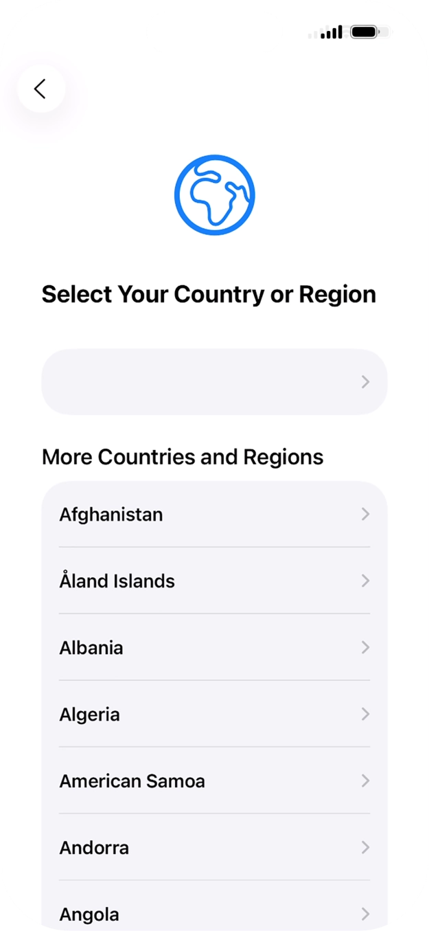The image size is (429, 931).
Task: Tap the chevron beside Afghanistan
Action: [364, 514]
